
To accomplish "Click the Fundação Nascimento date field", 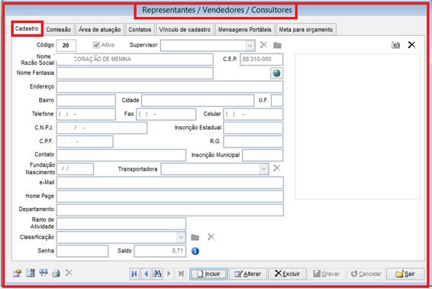I will (x=75, y=169).
